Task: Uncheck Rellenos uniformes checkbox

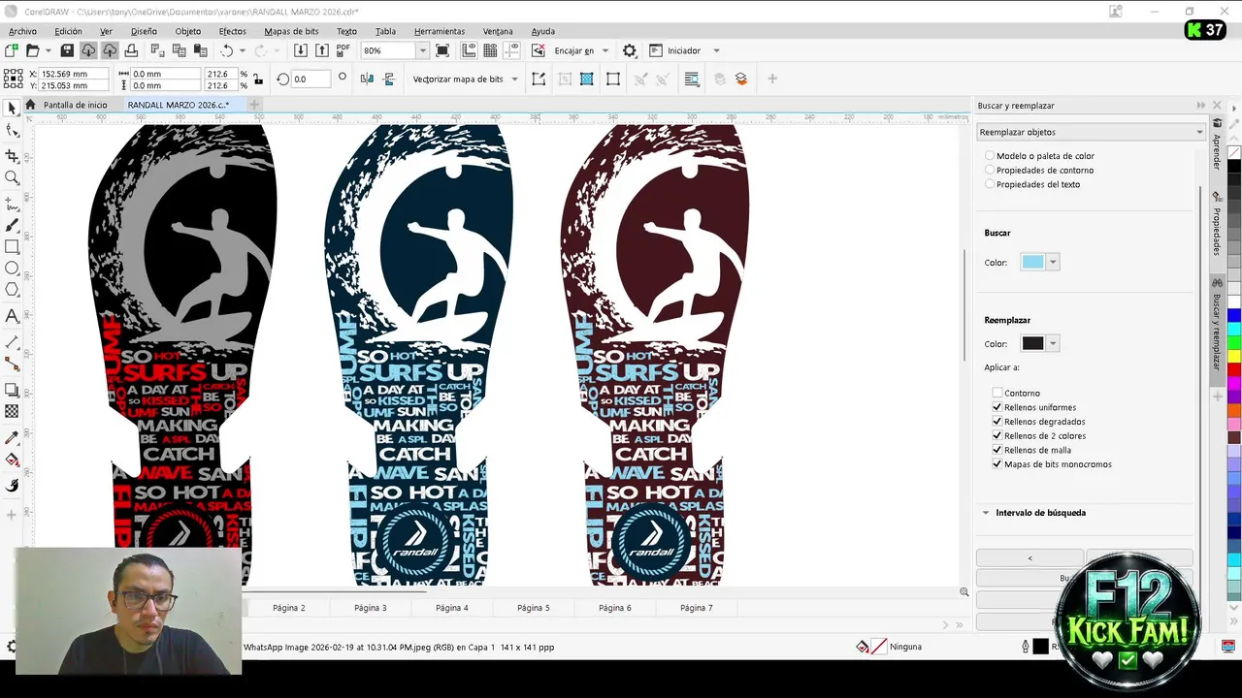Action: [x=997, y=407]
